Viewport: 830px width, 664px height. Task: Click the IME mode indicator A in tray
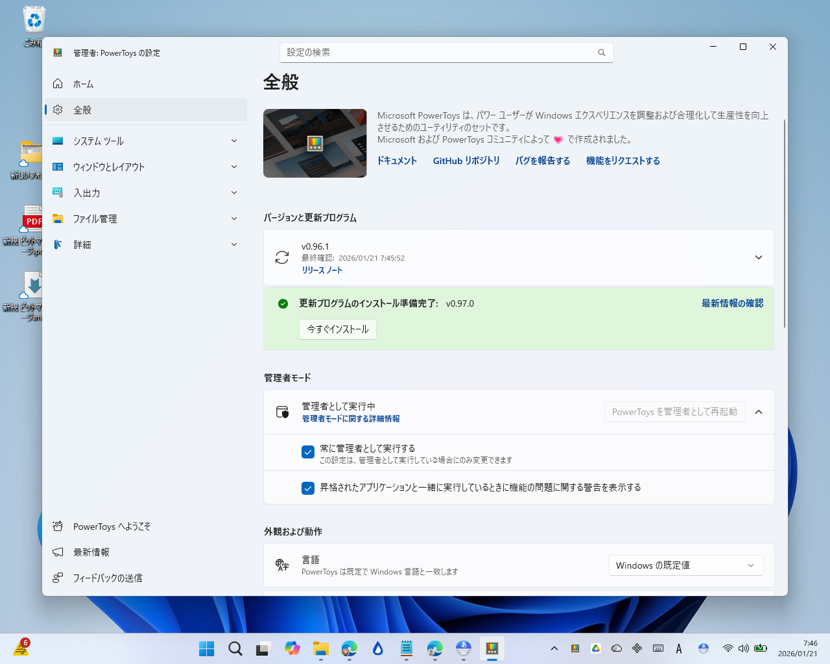pyautogui.click(x=679, y=648)
